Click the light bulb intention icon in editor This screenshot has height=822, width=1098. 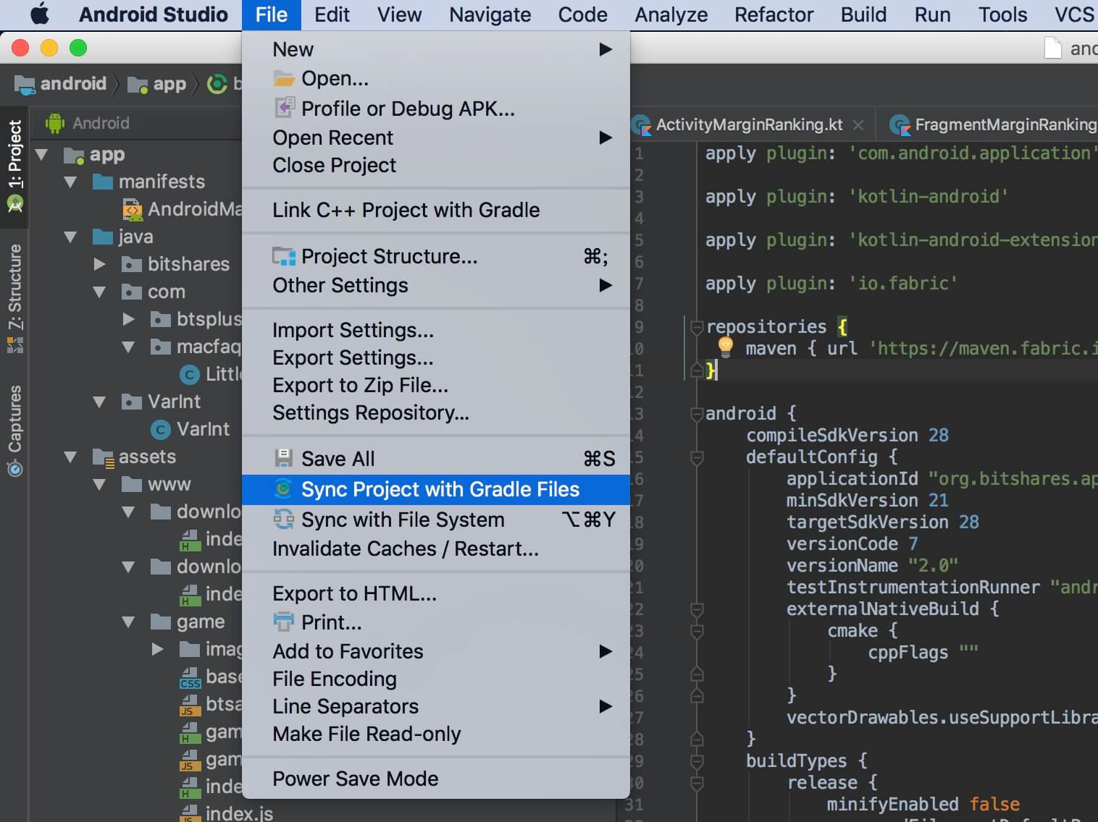pyautogui.click(x=725, y=347)
